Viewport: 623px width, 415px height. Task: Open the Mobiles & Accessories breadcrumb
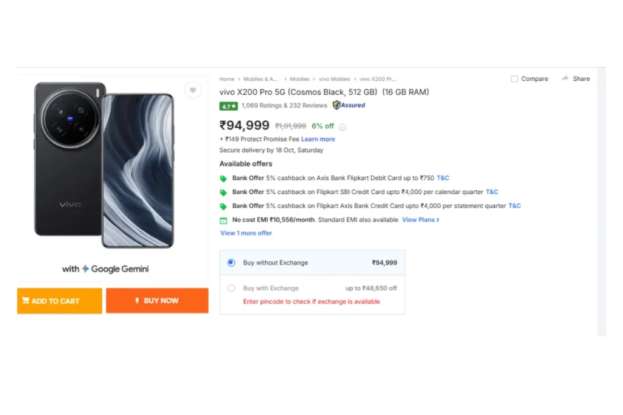[261, 79]
